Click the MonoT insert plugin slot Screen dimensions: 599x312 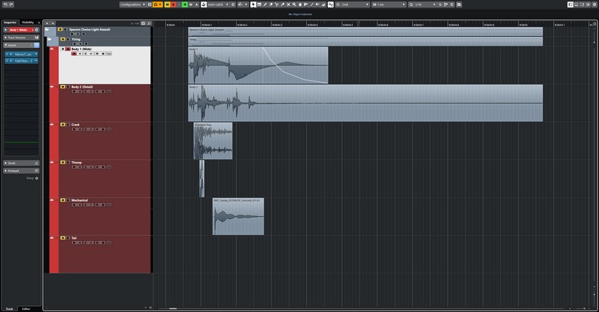[x=23, y=54]
